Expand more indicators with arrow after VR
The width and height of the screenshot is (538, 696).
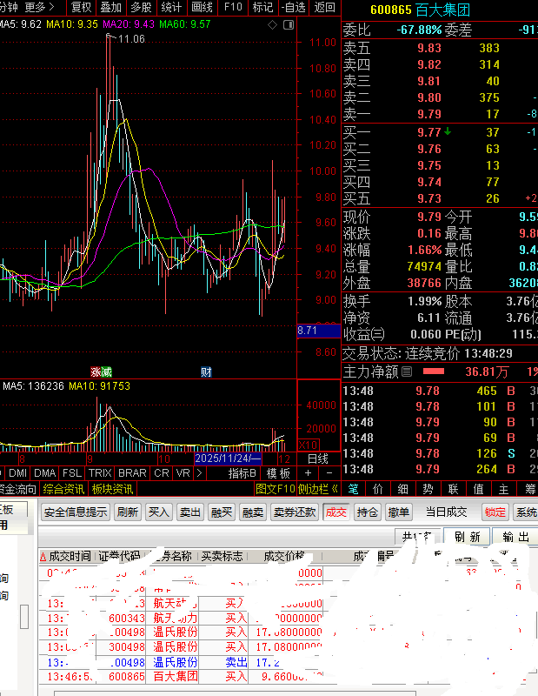coord(199,473)
